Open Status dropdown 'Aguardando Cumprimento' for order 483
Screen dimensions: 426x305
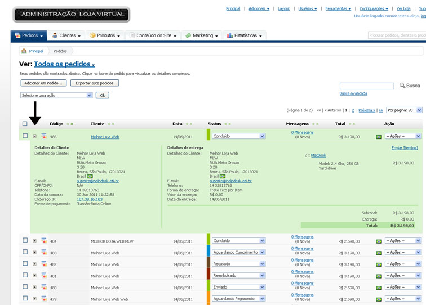(x=238, y=252)
